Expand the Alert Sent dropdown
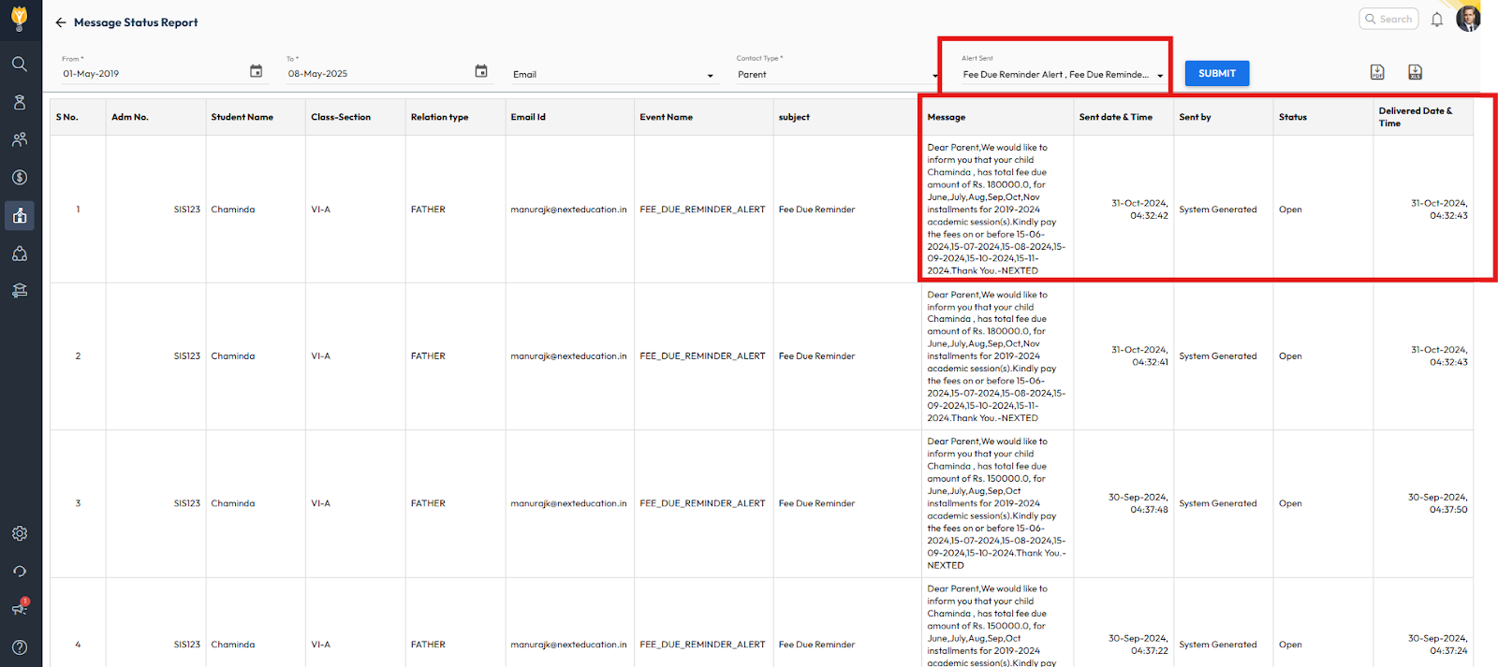This screenshot has width=1498, height=667. 1159,75
